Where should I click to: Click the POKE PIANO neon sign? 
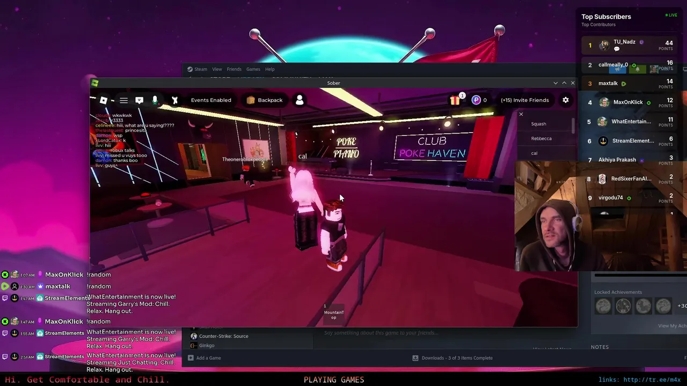coord(346,148)
